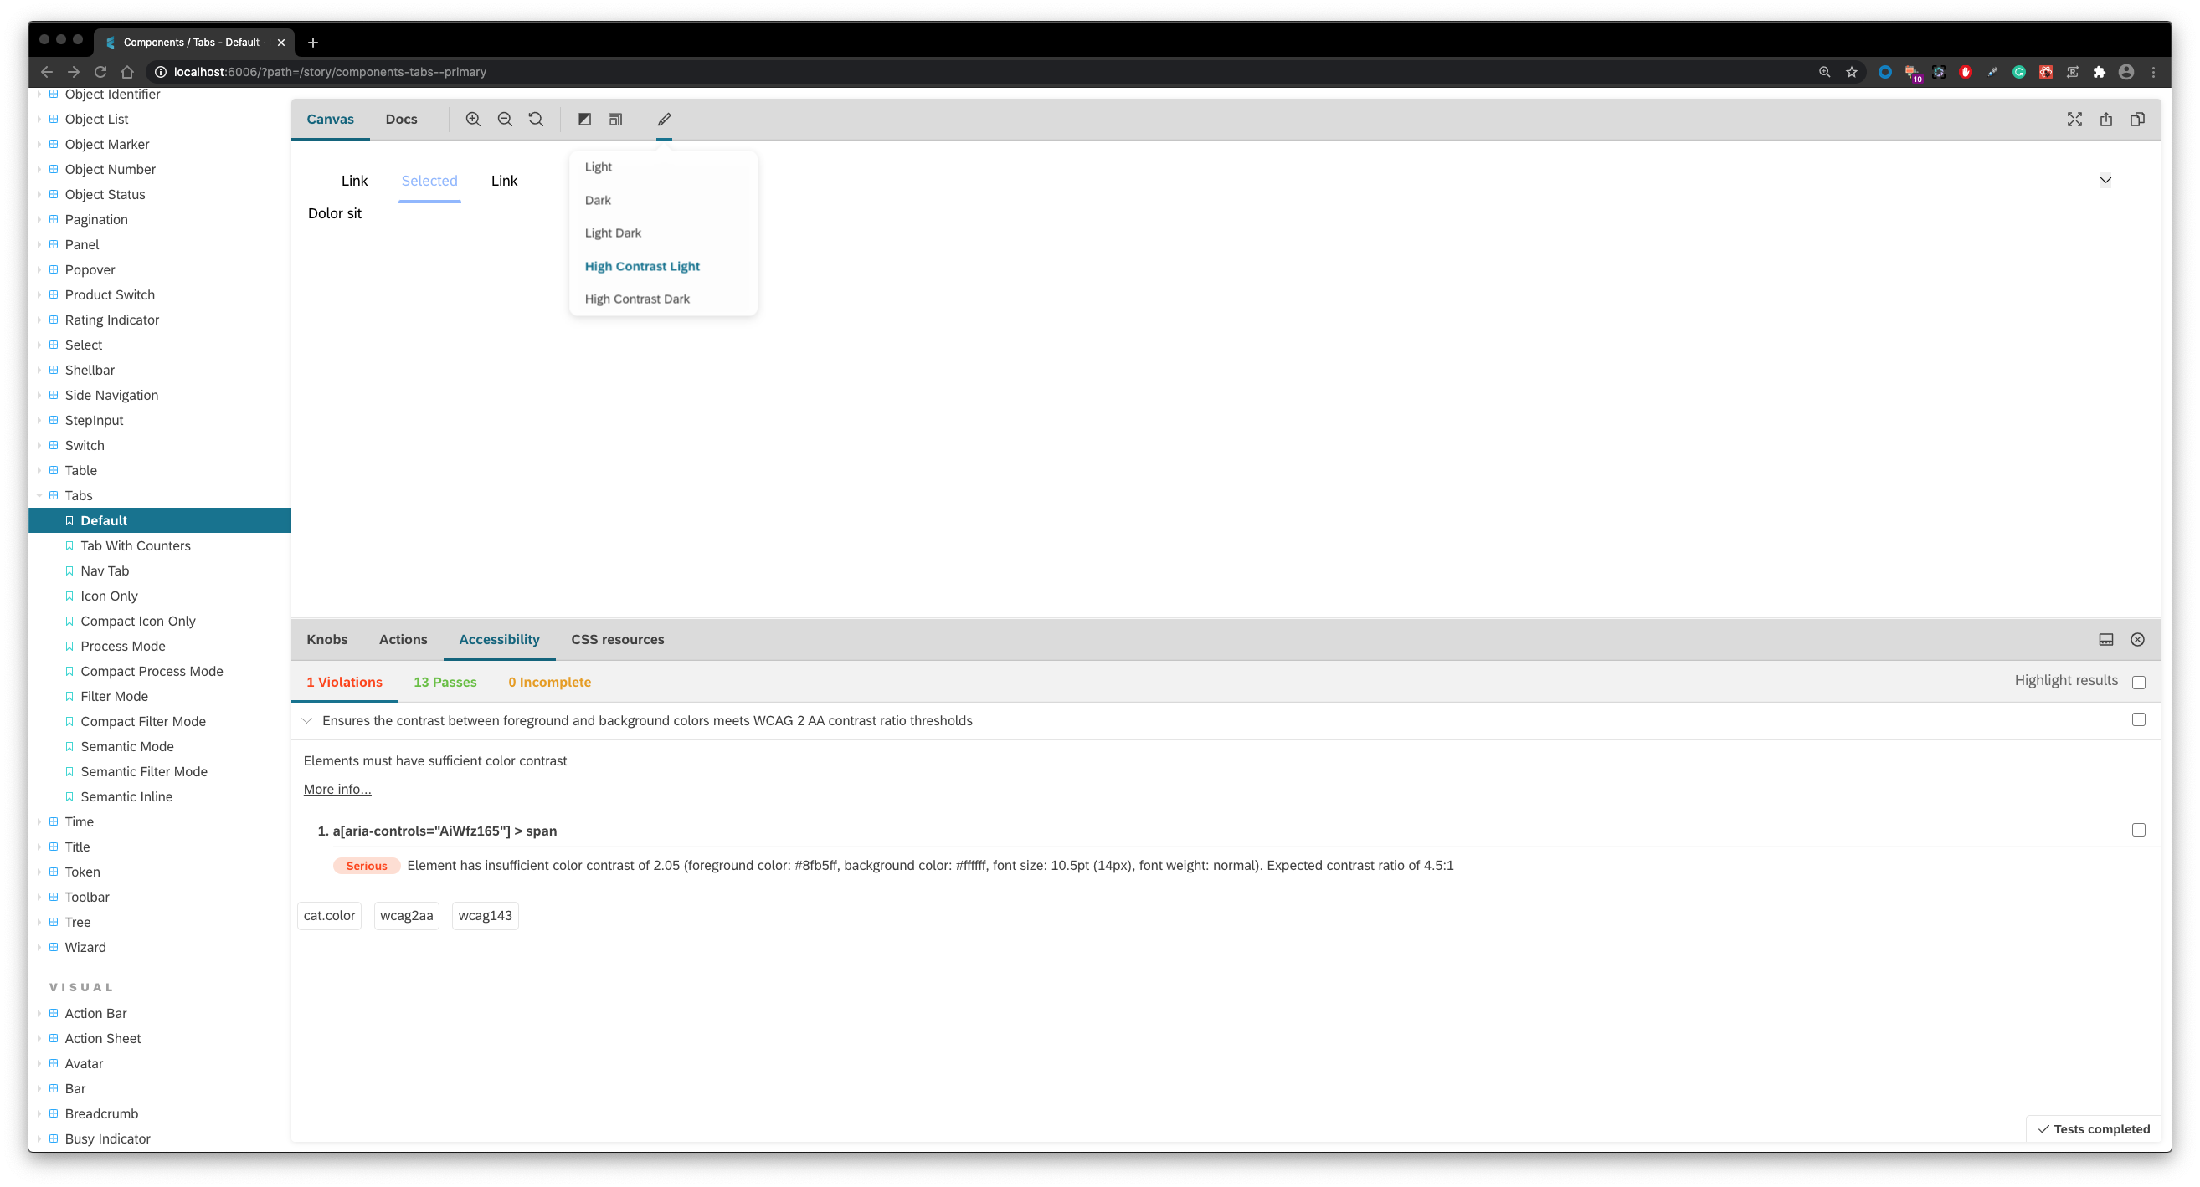Open the canvas in a new tab
2200x1187 pixels.
[2106, 119]
